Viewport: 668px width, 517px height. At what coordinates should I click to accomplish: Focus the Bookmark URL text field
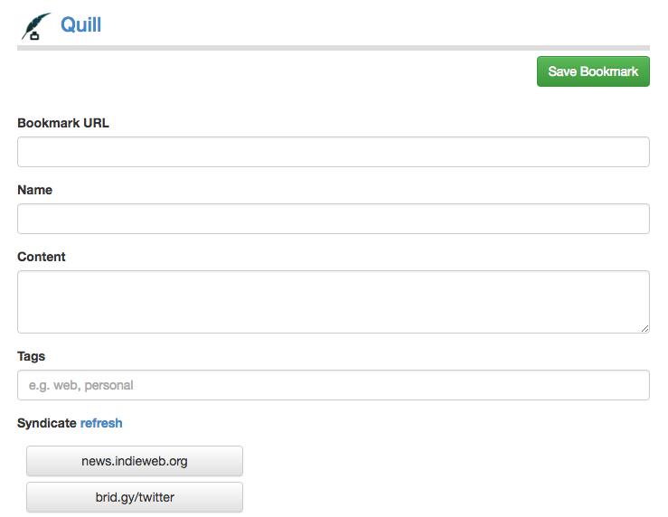pos(333,152)
